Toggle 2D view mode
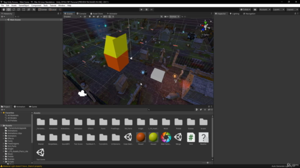 coord(85,17)
